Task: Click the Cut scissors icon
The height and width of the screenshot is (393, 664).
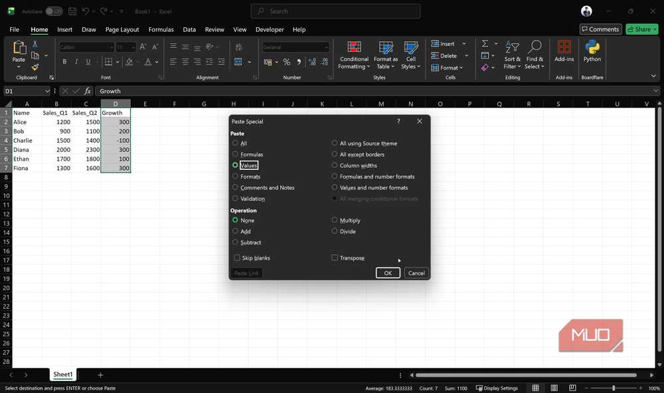Action: (x=35, y=44)
